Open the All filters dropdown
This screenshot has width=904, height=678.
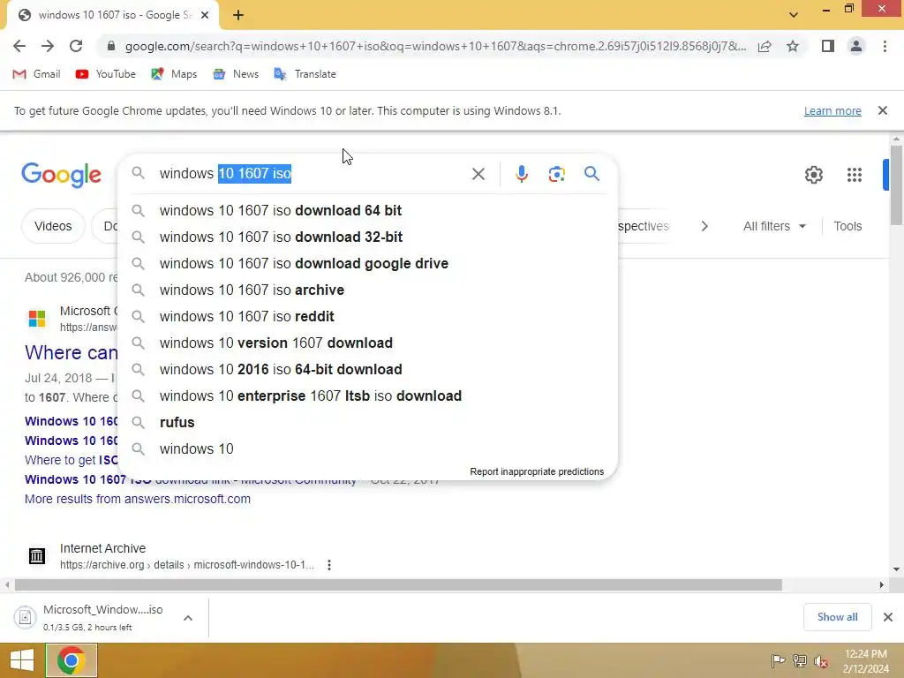[x=774, y=226]
